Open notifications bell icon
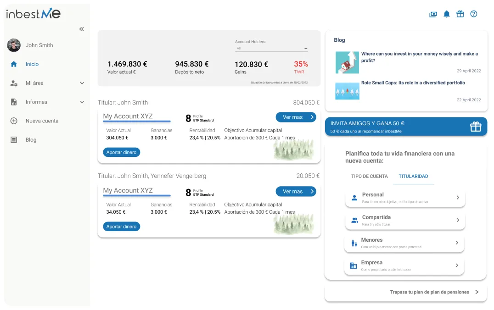The width and height of the screenshot is (494, 310). point(447,14)
